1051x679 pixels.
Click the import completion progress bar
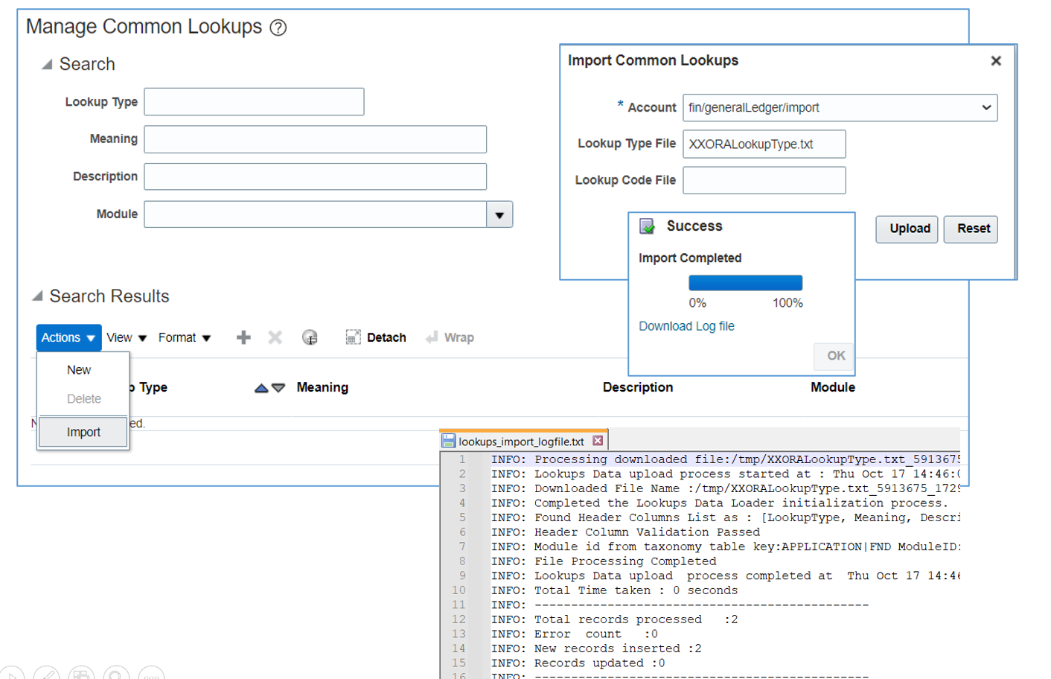point(745,283)
